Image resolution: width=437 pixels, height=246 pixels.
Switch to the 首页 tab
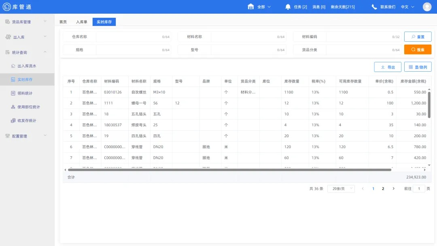pos(63,22)
